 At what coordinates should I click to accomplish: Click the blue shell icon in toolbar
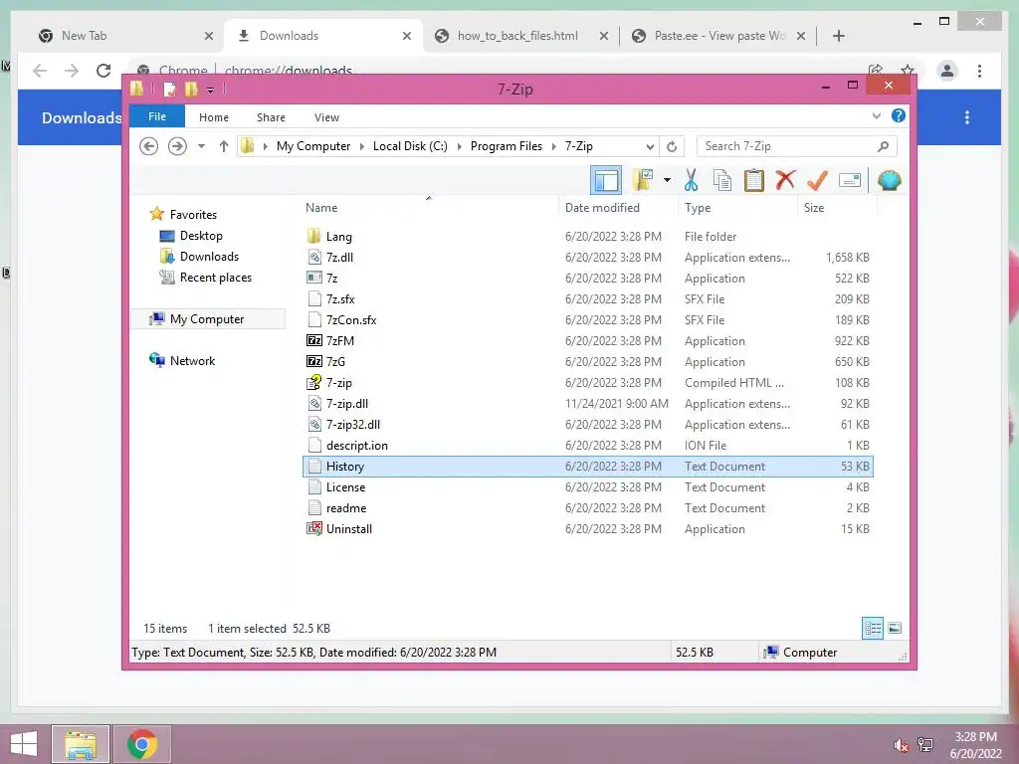click(889, 180)
